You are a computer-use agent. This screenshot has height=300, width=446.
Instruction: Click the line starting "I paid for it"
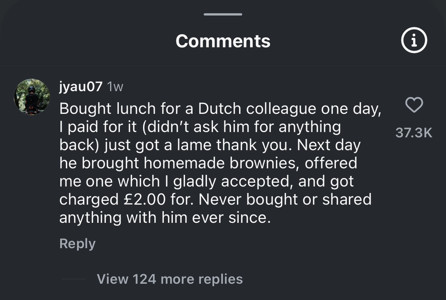click(x=200, y=127)
